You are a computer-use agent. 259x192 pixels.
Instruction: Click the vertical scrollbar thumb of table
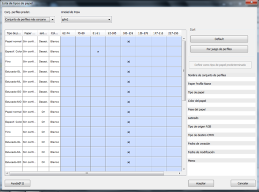coord(184,70)
